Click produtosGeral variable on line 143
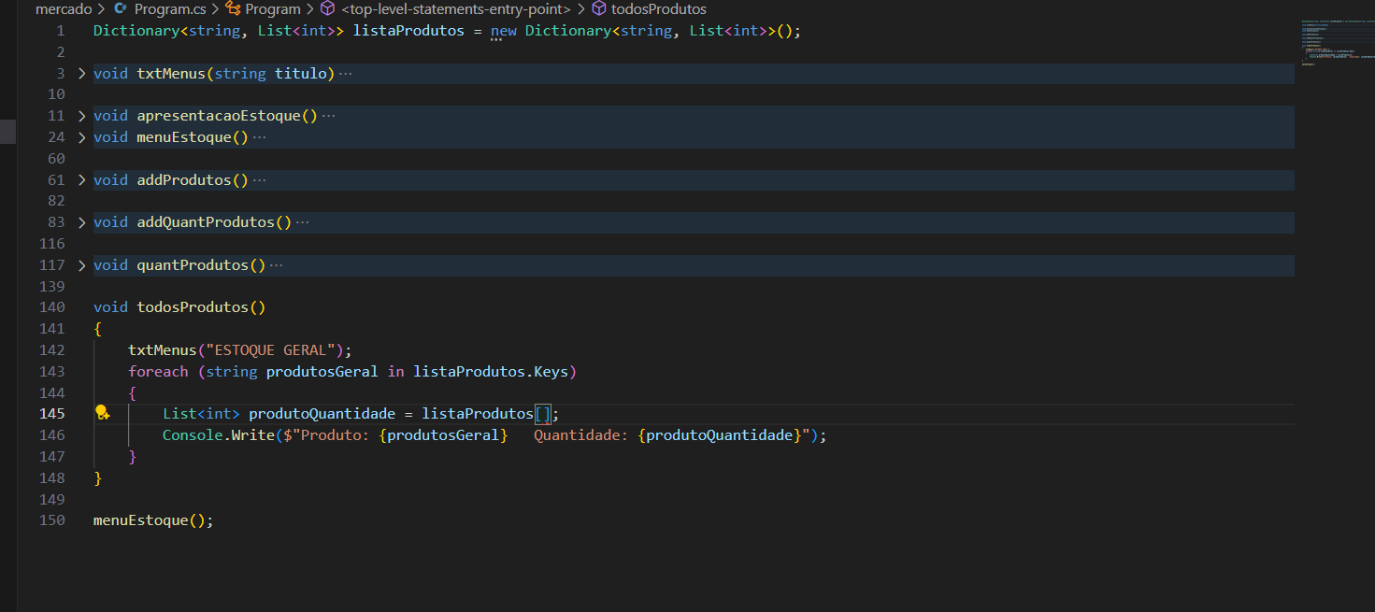The height and width of the screenshot is (612, 1375). coord(322,372)
